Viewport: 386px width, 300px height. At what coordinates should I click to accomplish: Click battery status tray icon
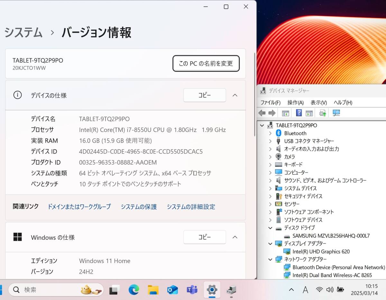click(340, 290)
